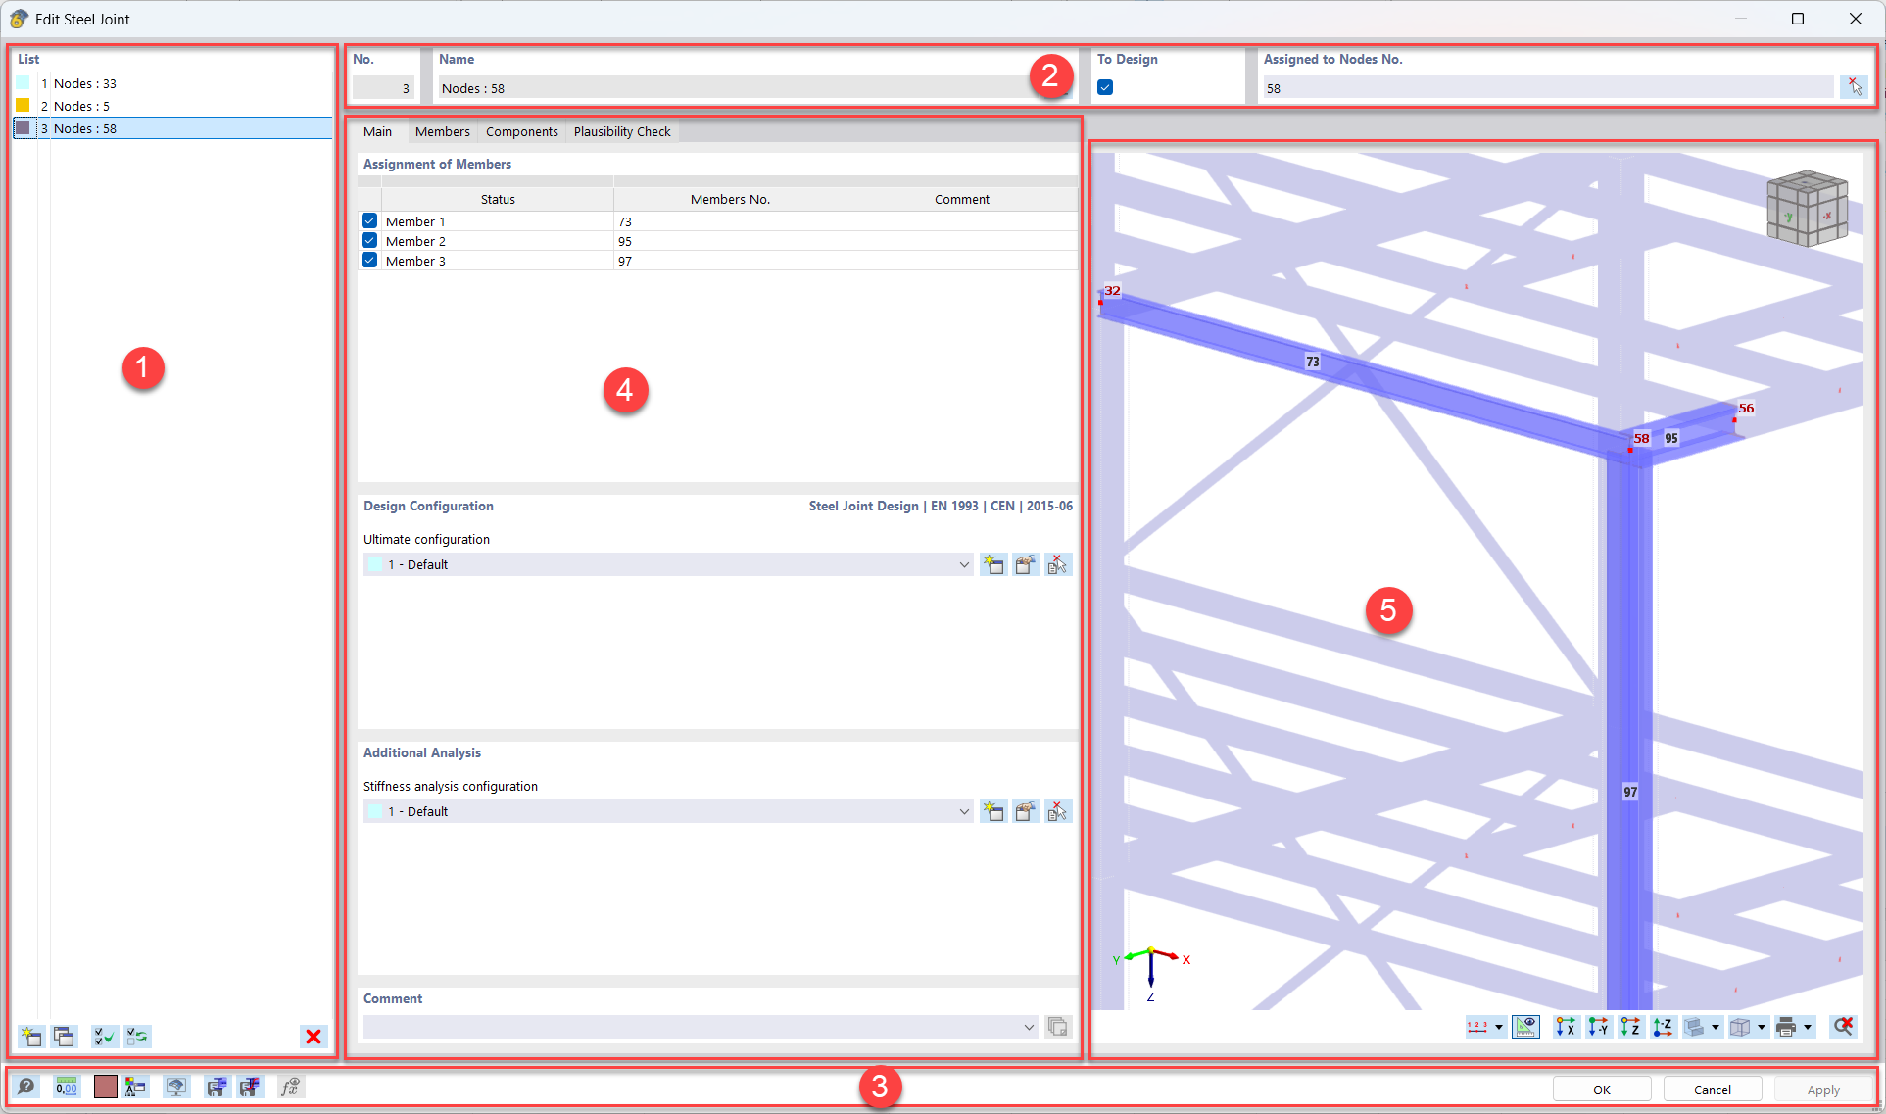Screen dimensions: 1886x1114
Task: Click the OK button
Action: click(1601, 1090)
